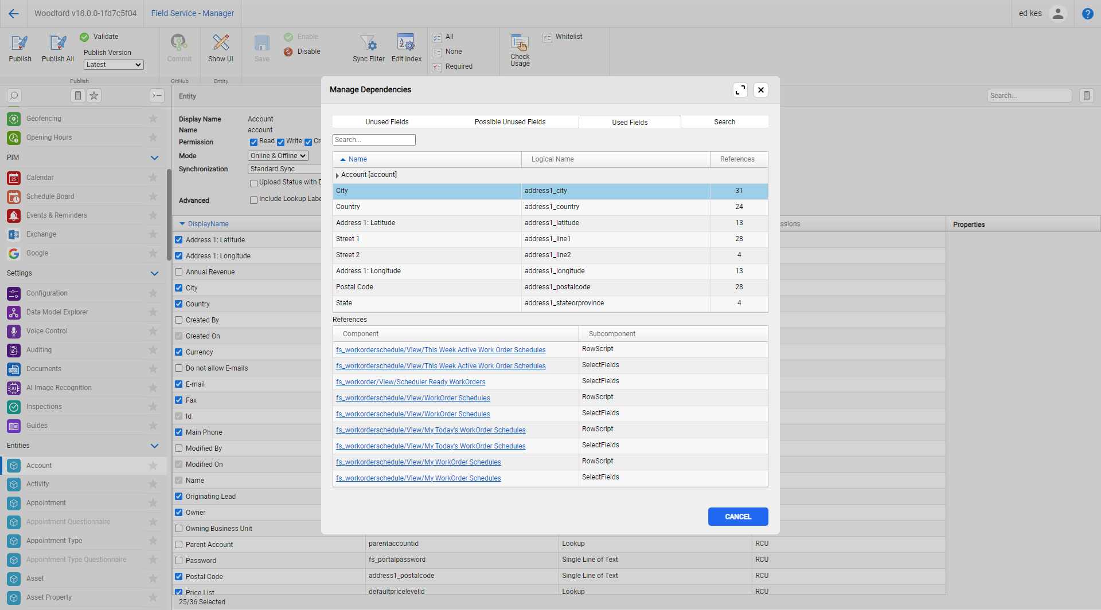Open the help bubble icon
This screenshot has height=610, width=1101.
click(x=1087, y=14)
